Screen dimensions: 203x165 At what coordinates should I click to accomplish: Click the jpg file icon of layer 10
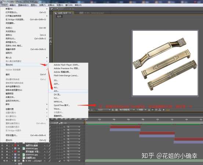click(24, 149)
